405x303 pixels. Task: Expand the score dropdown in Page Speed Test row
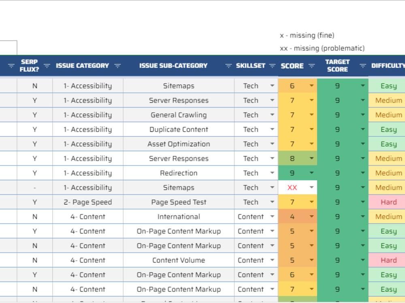click(x=312, y=202)
